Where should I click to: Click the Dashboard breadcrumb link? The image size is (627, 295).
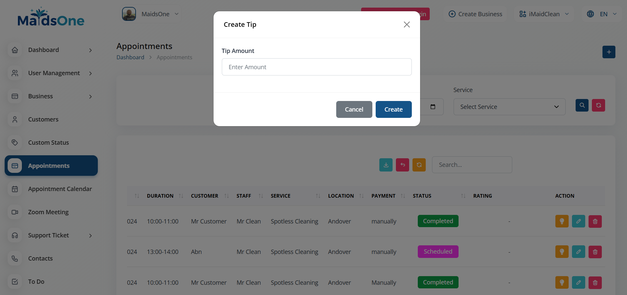(130, 57)
